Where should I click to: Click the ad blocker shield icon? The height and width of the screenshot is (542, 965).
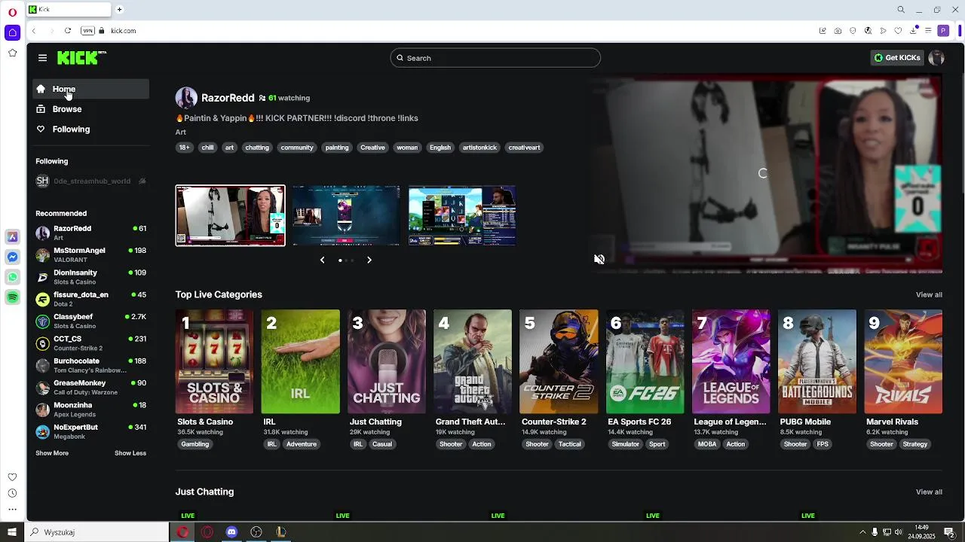tap(853, 31)
